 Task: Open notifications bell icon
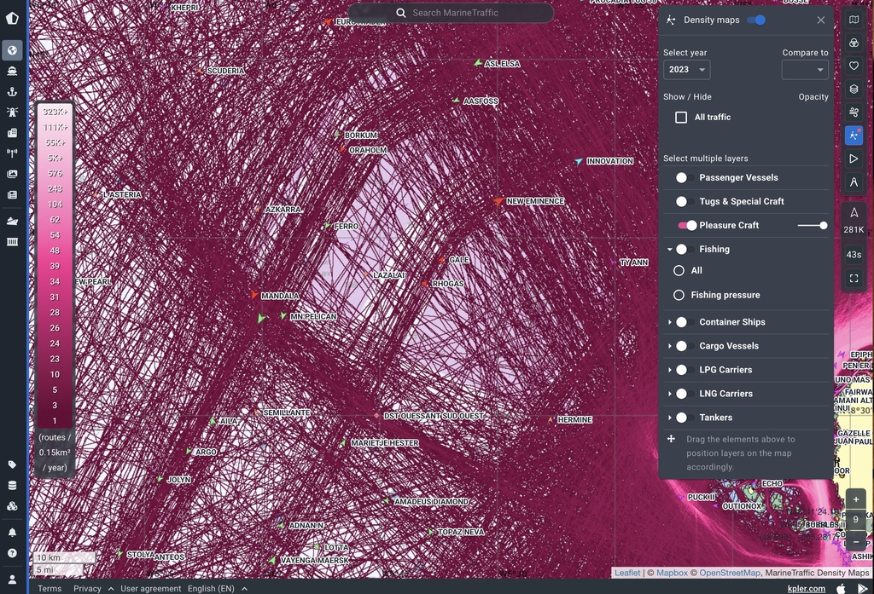pos(12,533)
